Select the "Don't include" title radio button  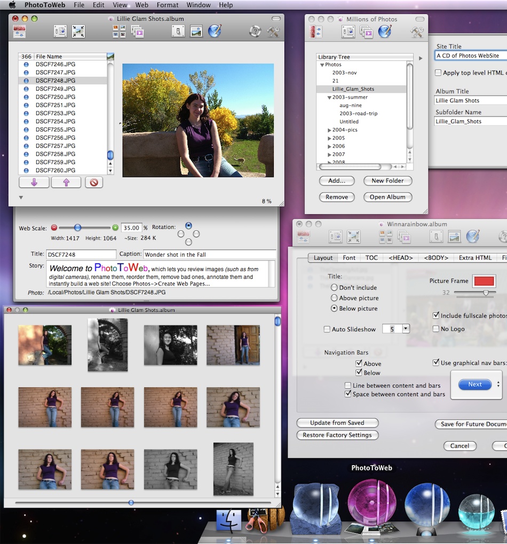(x=334, y=287)
